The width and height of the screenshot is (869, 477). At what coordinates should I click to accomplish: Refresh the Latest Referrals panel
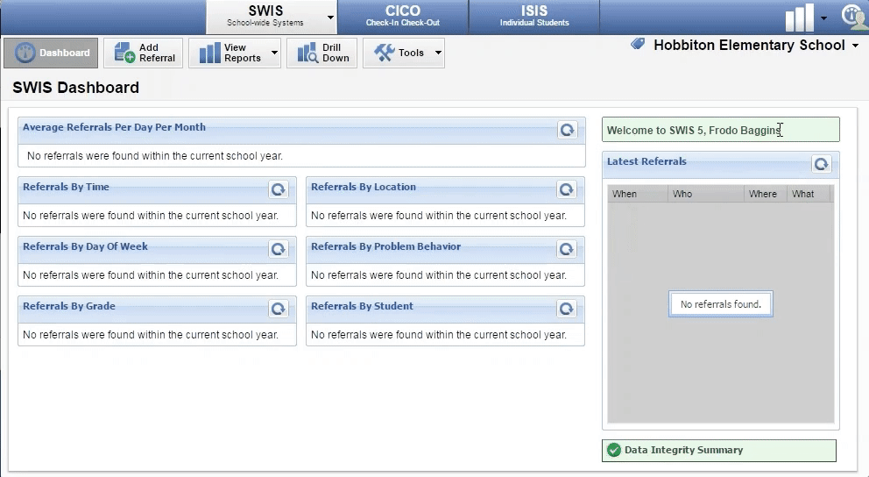(821, 164)
